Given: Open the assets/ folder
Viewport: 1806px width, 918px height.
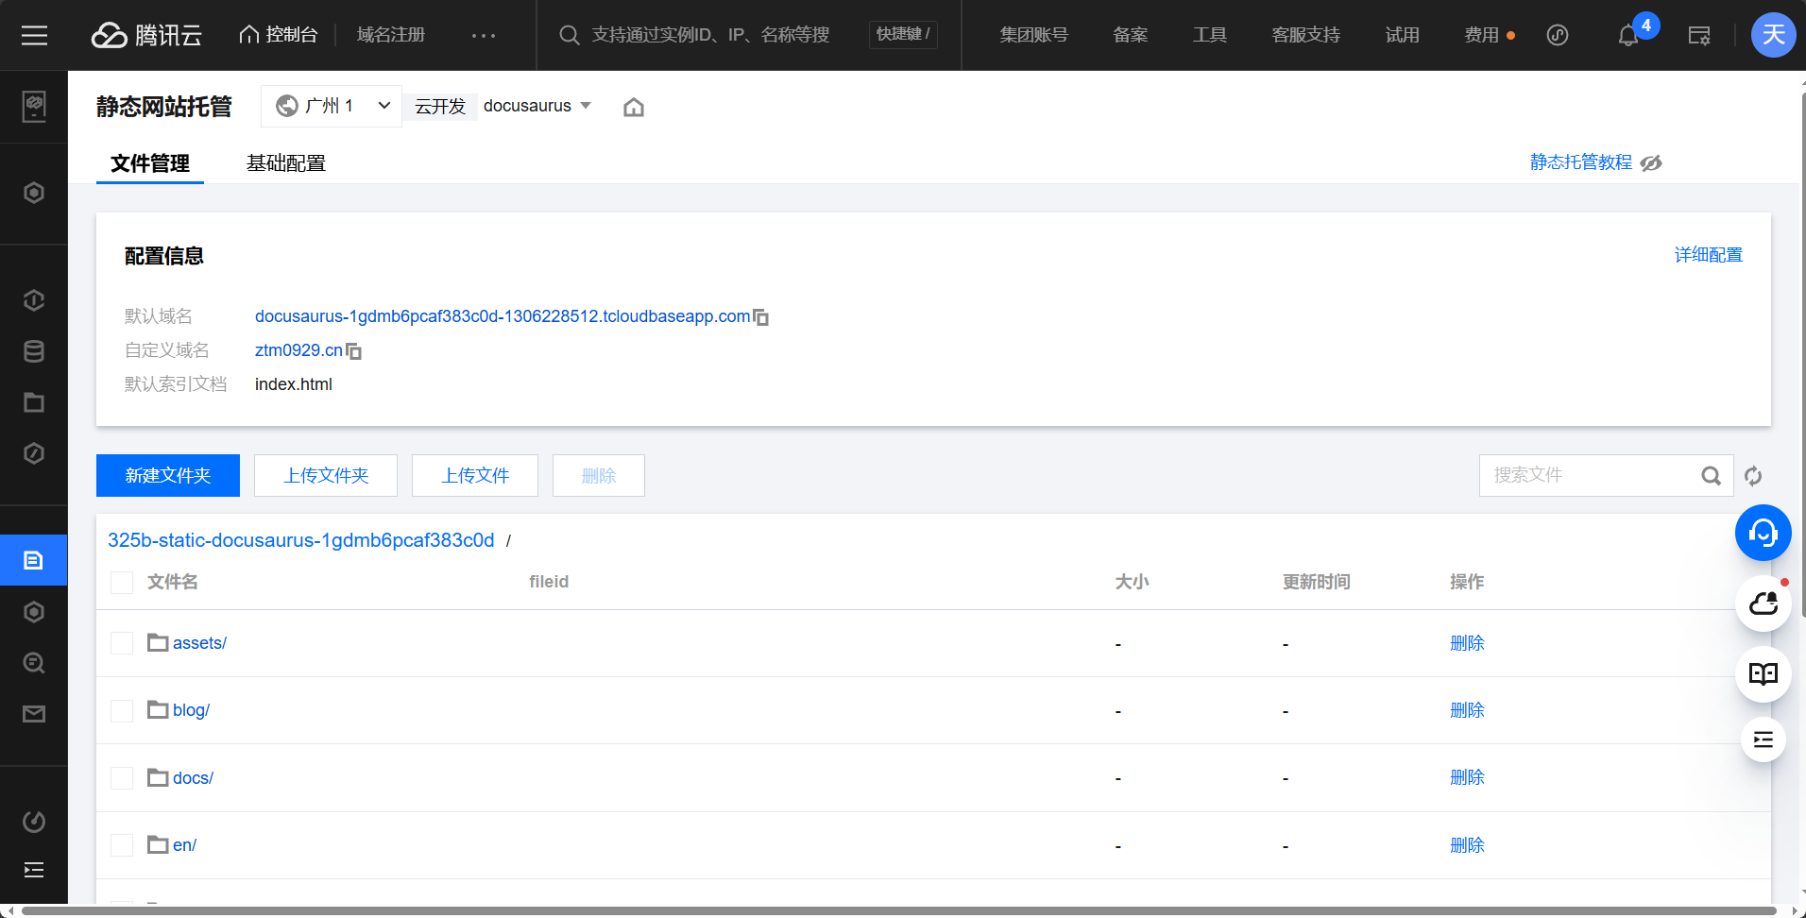Looking at the screenshot, I should click(199, 643).
